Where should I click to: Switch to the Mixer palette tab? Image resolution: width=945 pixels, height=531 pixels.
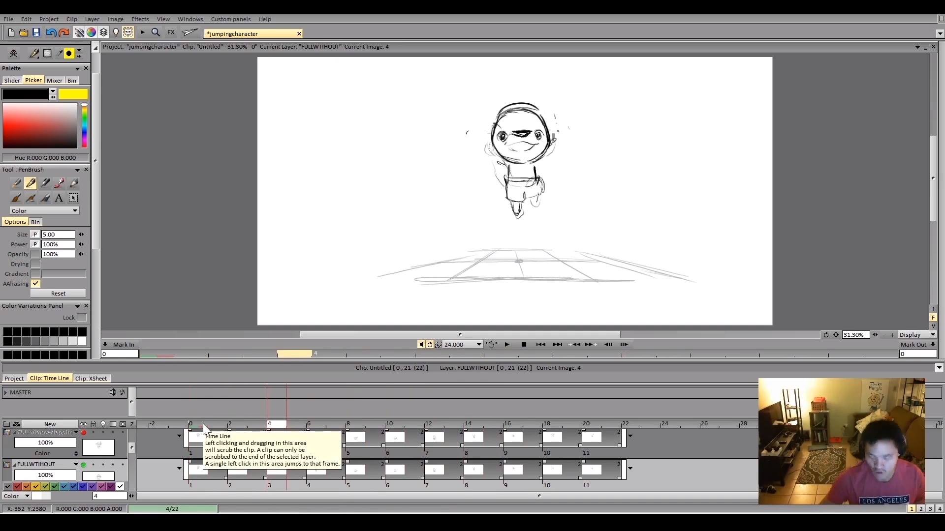point(55,81)
